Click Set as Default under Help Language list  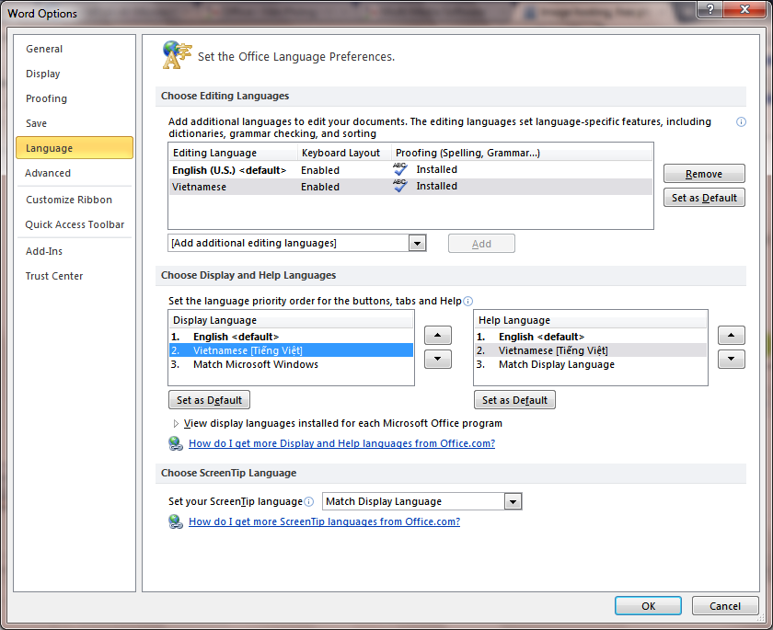pos(514,400)
